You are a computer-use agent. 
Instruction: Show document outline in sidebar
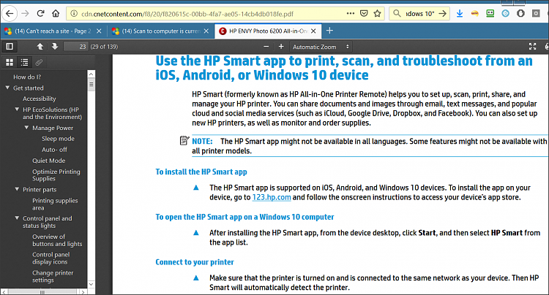point(24,63)
